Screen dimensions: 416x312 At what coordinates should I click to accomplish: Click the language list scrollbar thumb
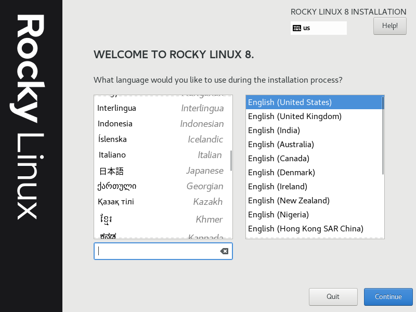click(x=231, y=161)
